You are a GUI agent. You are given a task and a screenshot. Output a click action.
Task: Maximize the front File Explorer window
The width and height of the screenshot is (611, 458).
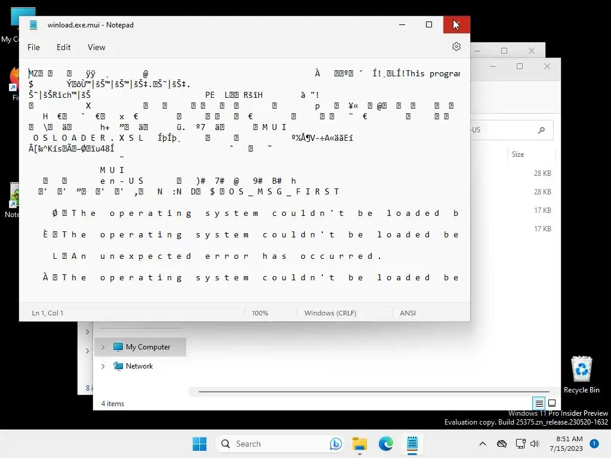click(520, 66)
